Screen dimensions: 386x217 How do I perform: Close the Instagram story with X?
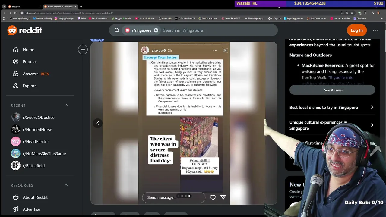225,51
